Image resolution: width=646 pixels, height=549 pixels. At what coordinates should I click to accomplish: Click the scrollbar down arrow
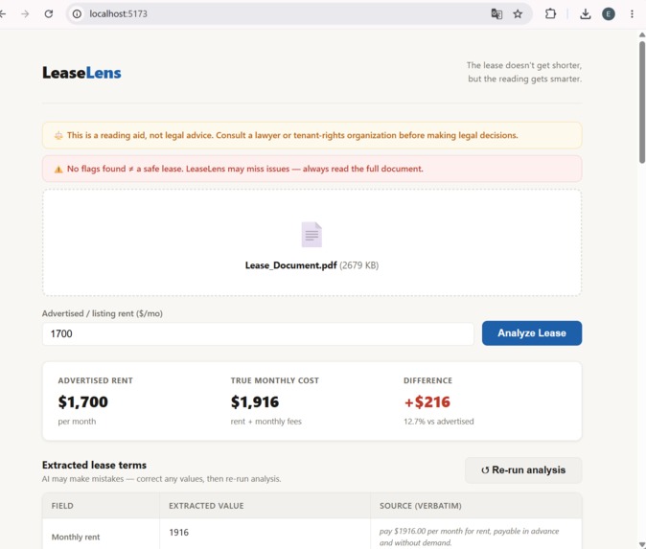click(x=642, y=545)
